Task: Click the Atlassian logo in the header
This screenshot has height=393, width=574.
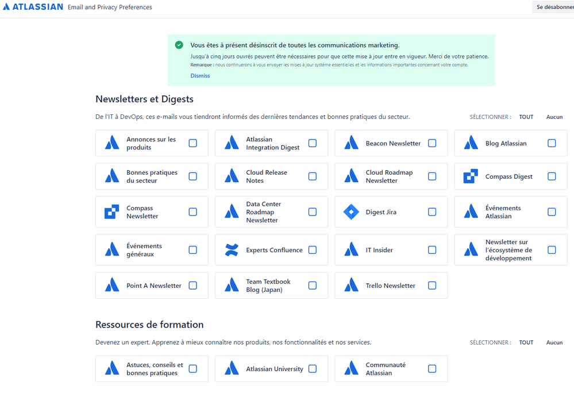Action: pyautogui.click(x=32, y=7)
